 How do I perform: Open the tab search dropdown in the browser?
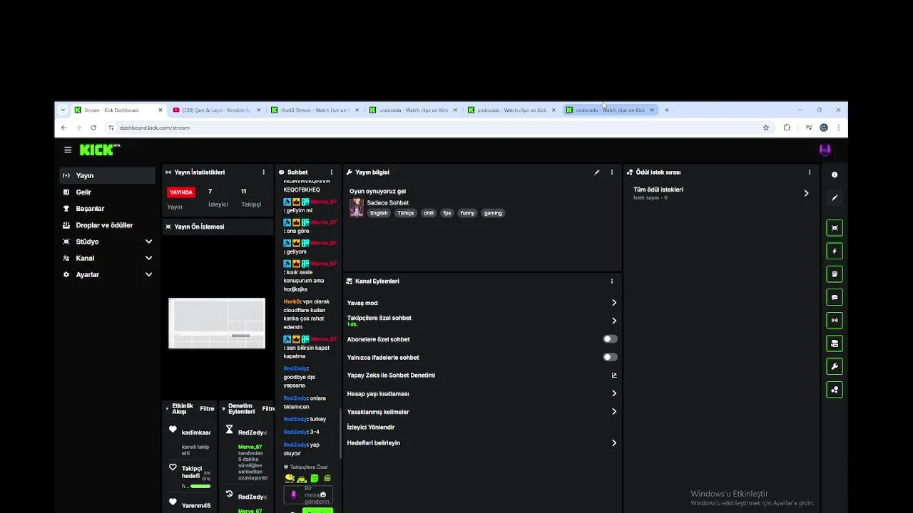coord(63,110)
